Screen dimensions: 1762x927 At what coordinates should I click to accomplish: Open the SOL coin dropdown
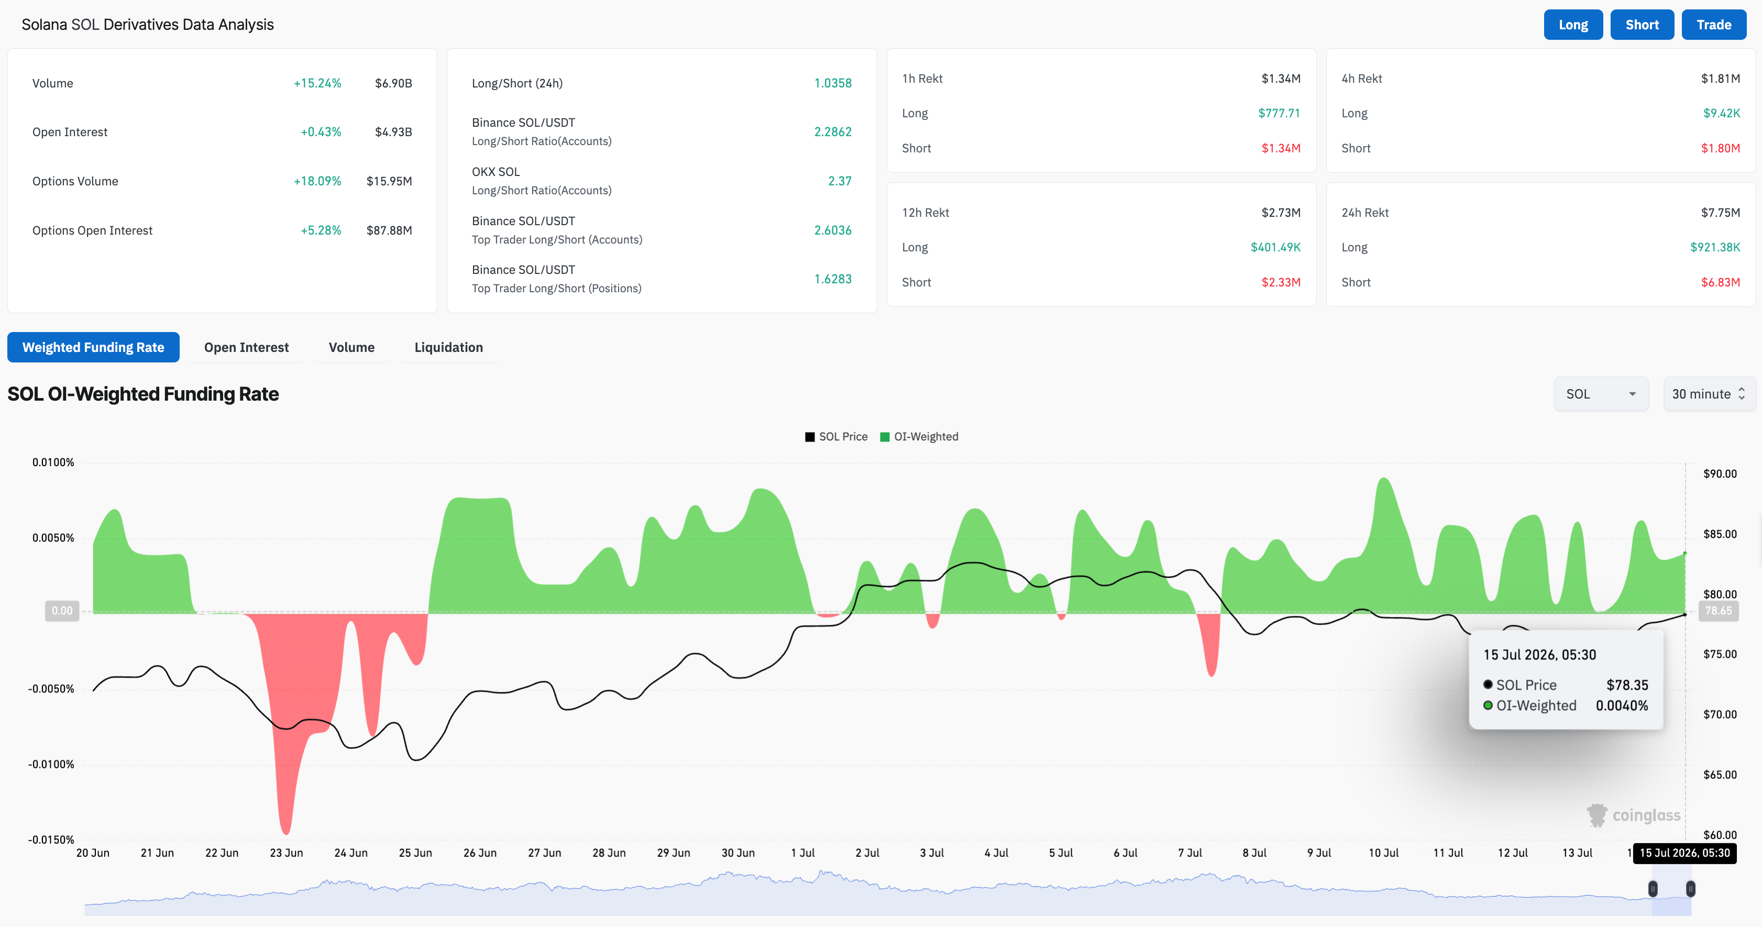[x=1601, y=394]
